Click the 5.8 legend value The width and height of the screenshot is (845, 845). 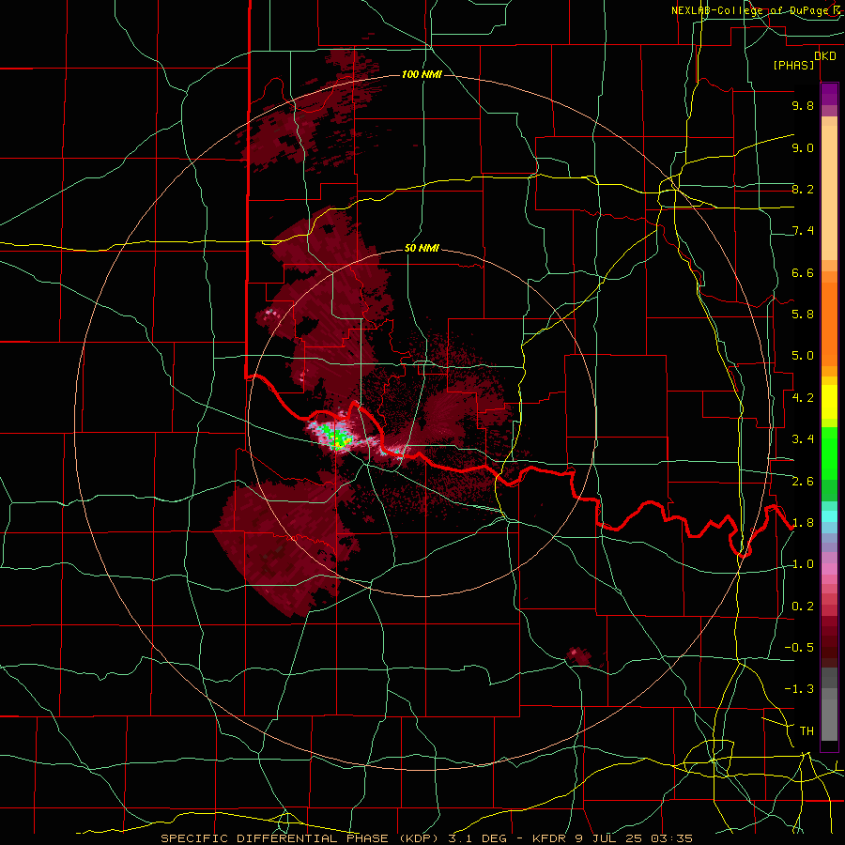pos(803,315)
